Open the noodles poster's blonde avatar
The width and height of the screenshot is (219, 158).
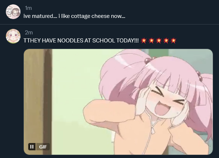(13, 36)
